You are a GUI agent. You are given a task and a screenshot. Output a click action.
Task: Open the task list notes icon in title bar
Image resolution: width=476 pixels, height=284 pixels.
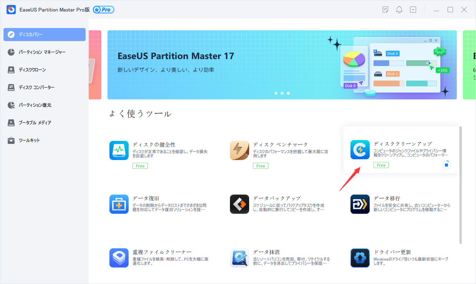click(386, 10)
